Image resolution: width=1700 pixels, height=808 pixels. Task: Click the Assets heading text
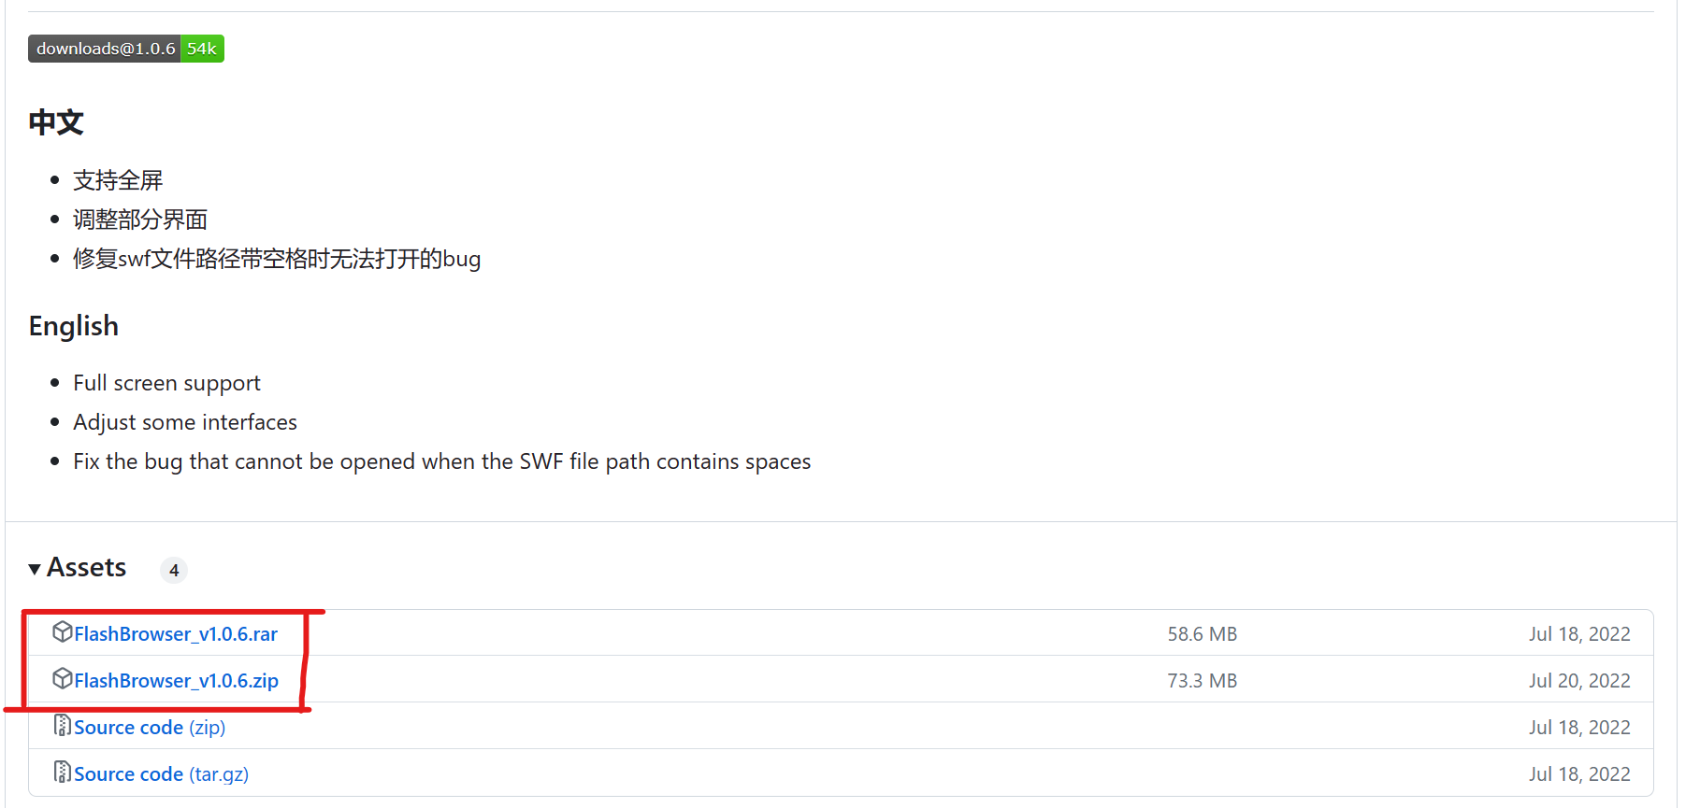[x=86, y=568]
